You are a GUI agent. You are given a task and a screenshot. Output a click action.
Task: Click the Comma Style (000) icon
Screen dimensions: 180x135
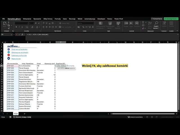(86, 27)
